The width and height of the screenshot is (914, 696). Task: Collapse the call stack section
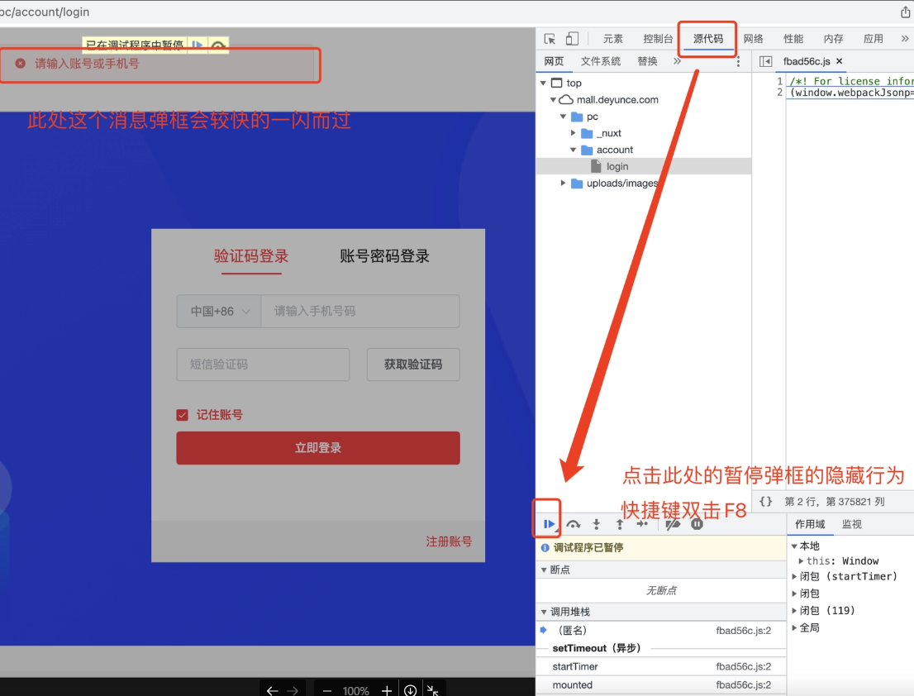544,612
